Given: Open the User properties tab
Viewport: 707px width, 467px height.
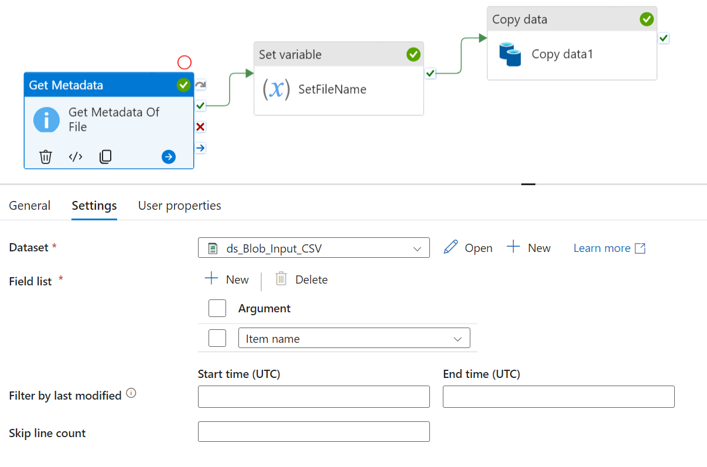Looking at the screenshot, I should pos(179,206).
